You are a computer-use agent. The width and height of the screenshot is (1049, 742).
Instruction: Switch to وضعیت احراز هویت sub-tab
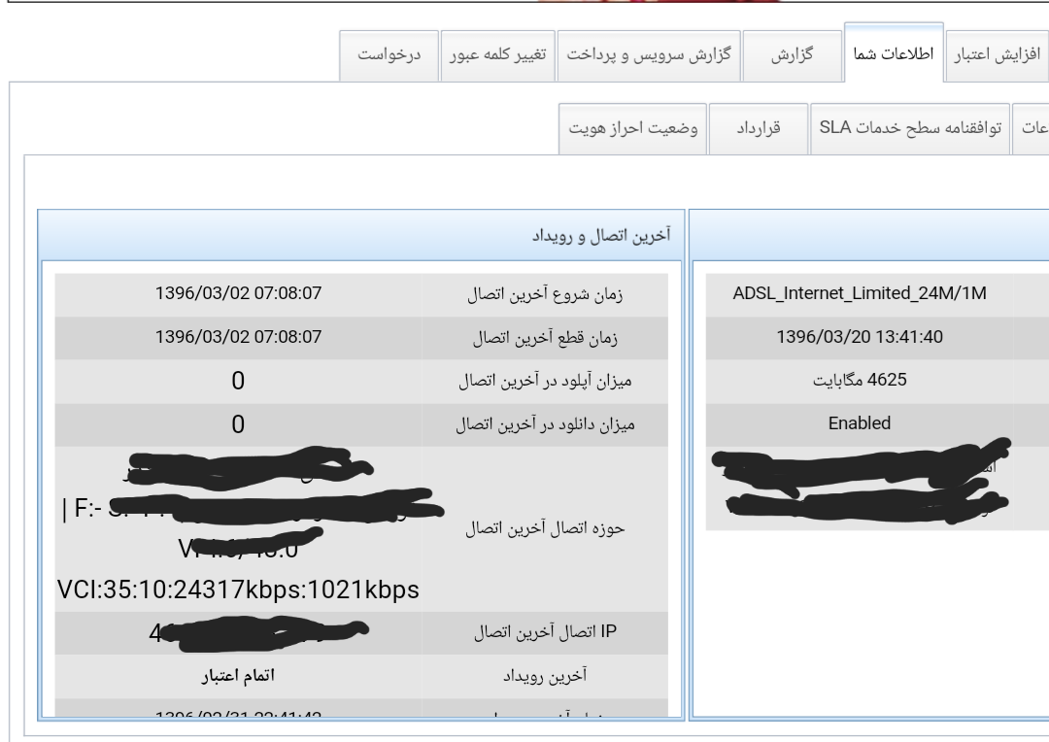[x=635, y=127]
